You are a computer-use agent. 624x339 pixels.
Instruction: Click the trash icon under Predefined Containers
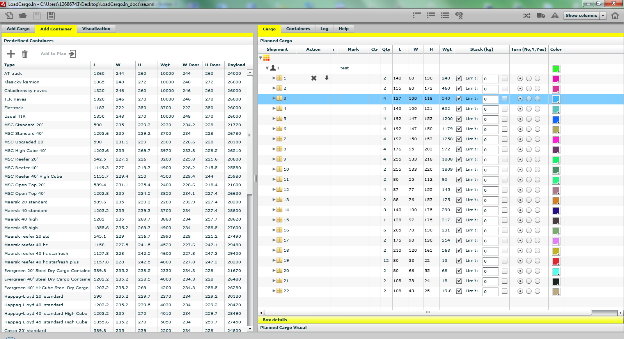point(25,54)
